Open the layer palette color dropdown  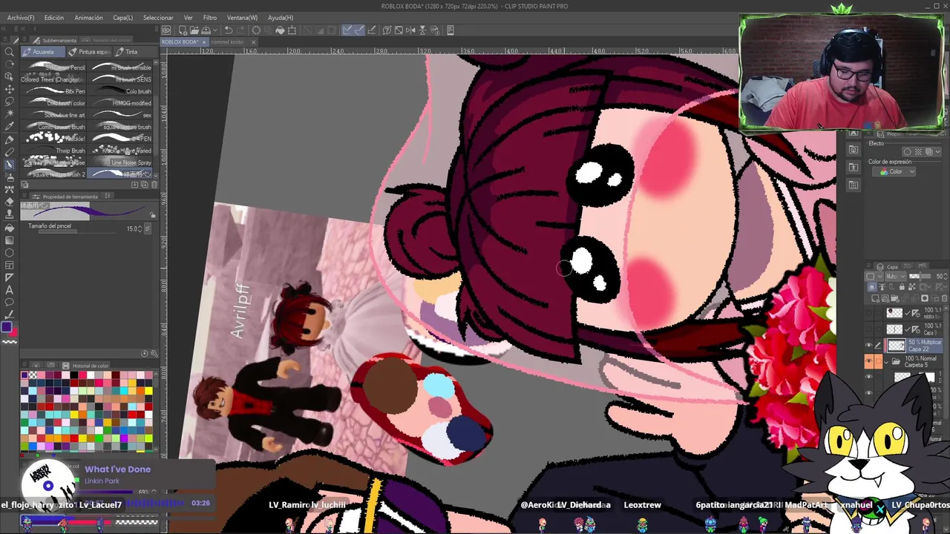[x=874, y=276]
